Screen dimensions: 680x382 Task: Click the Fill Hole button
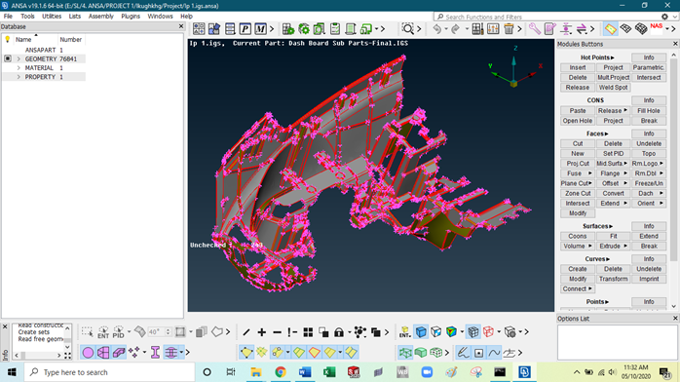(x=649, y=110)
